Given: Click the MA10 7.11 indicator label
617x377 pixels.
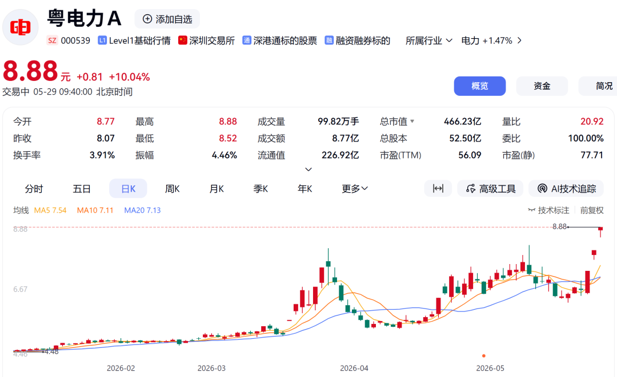Looking at the screenshot, I should pyautogui.click(x=95, y=210).
